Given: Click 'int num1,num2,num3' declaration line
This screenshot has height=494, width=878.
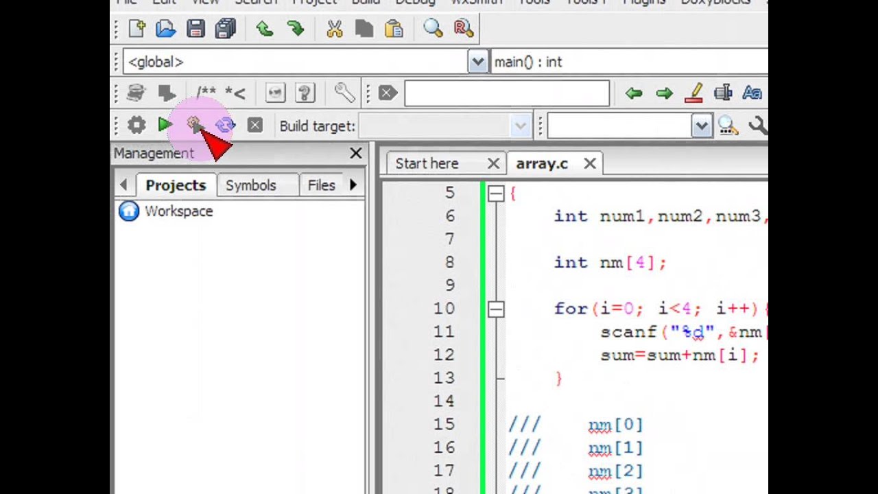Looking at the screenshot, I should 661,216.
